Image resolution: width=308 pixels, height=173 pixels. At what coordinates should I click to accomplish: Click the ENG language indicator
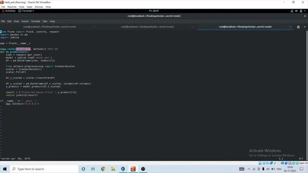[279, 169]
